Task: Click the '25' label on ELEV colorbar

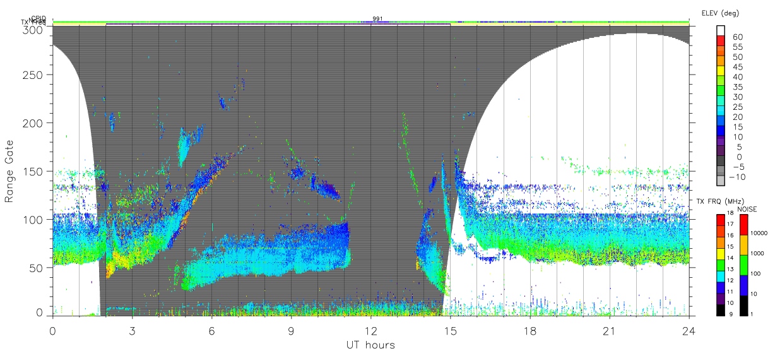Action: click(x=738, y=107)
